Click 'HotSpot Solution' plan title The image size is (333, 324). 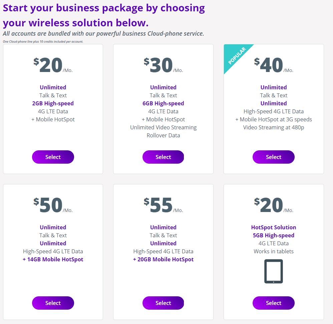click(x=274, y=227)
